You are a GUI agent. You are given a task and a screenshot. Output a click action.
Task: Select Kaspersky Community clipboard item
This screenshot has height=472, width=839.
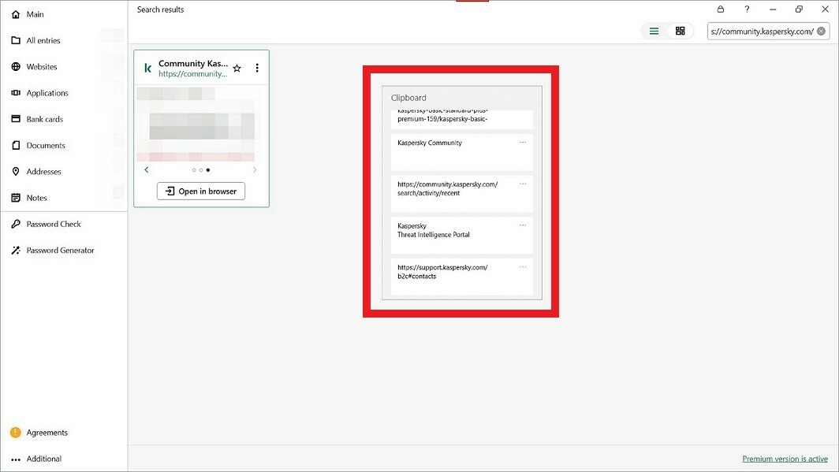click(462, 152)
